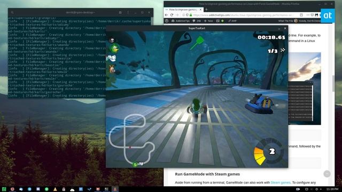The height and width of the screenshot is (192, 342).
Task: Click the article screenshot thumbnail in Firefox
Action: click(x=305, y=89)
